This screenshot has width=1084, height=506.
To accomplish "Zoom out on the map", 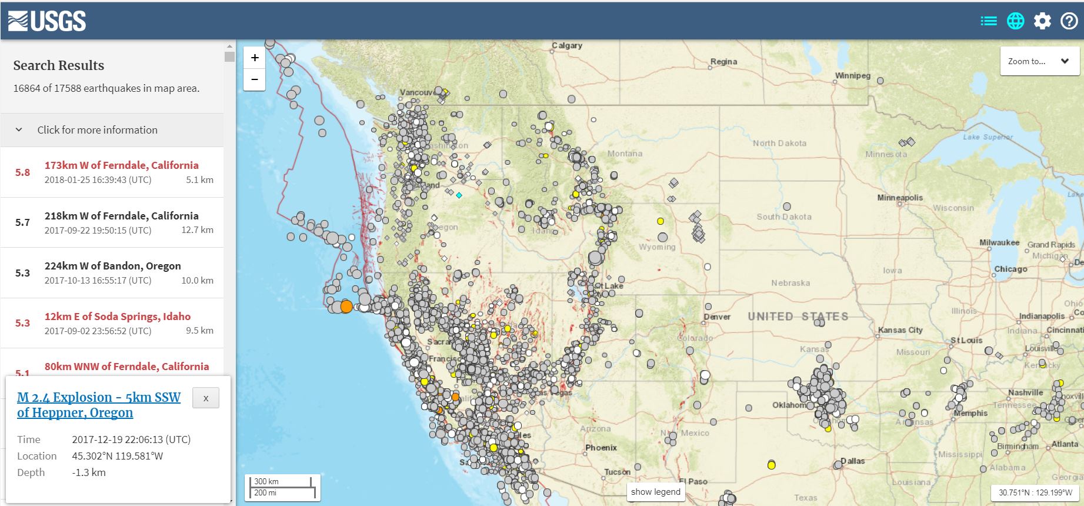I will coord(255,79).
